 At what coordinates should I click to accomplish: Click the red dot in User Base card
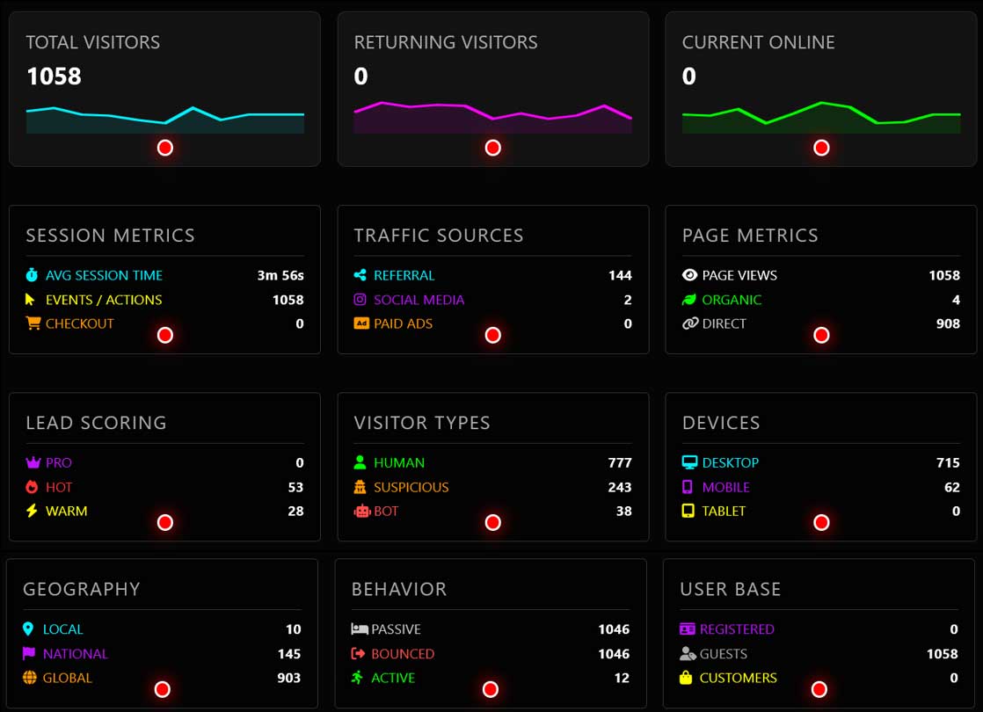[x=819, y=689]
